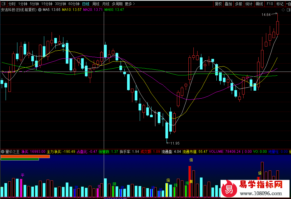291x199 pixels.
Task: Open the 多股 multi-stock view
Action: [x=239, y=4]
